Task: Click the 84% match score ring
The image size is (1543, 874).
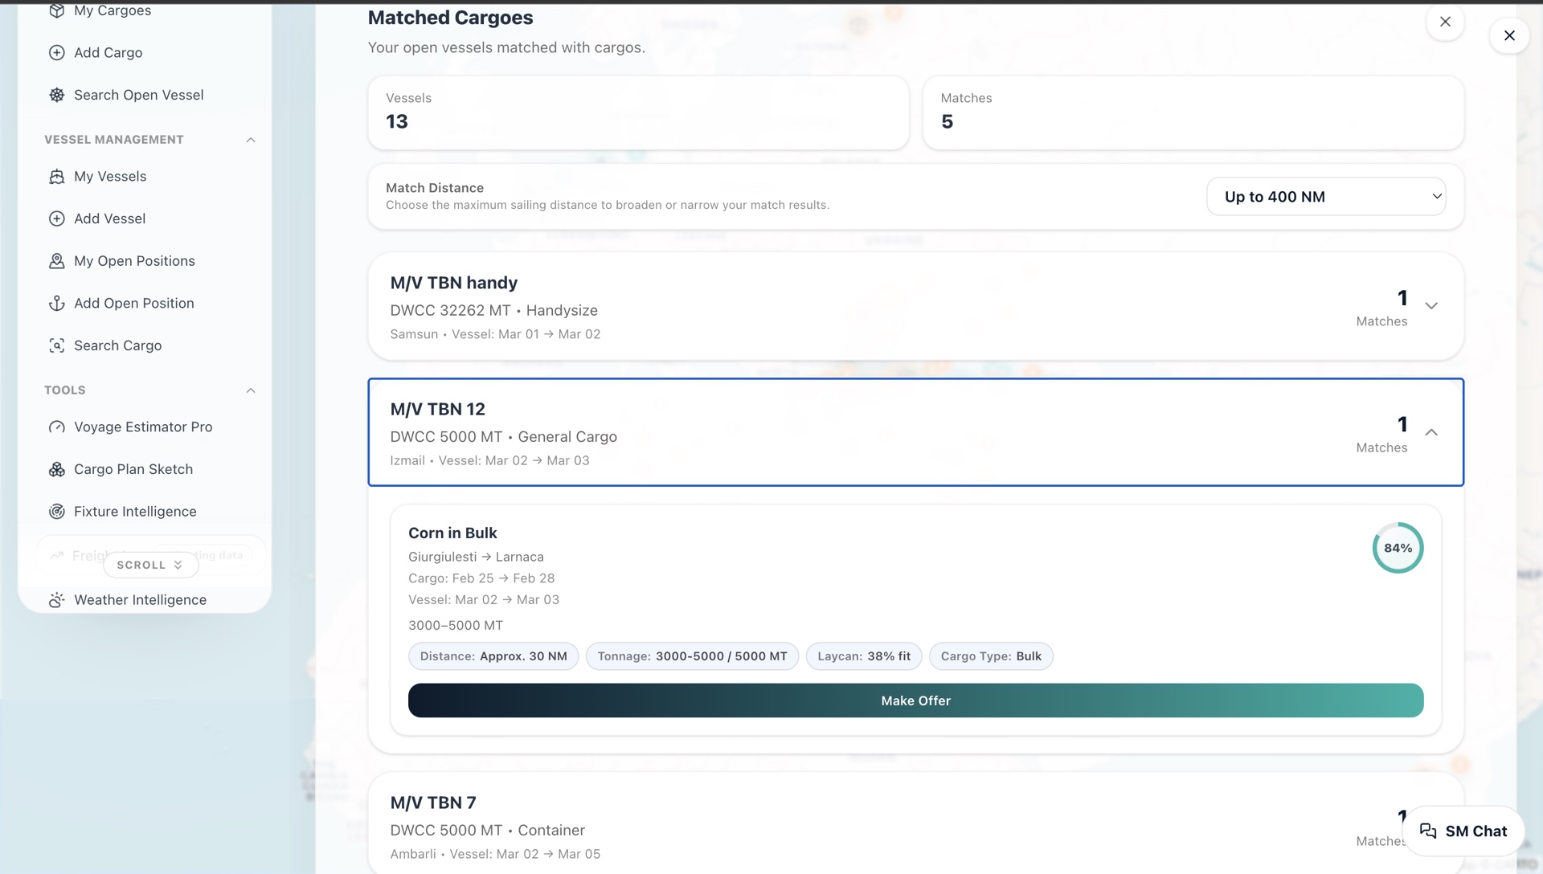Action: click(x=1398, y=548)
